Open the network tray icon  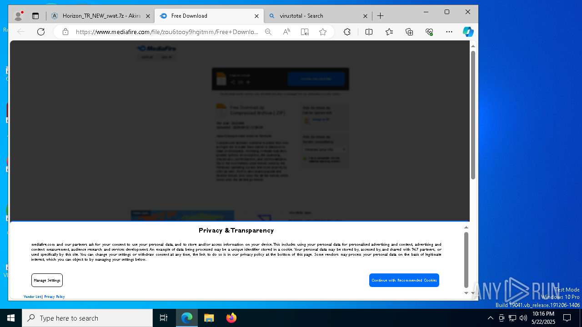click(x=512, y=318)
